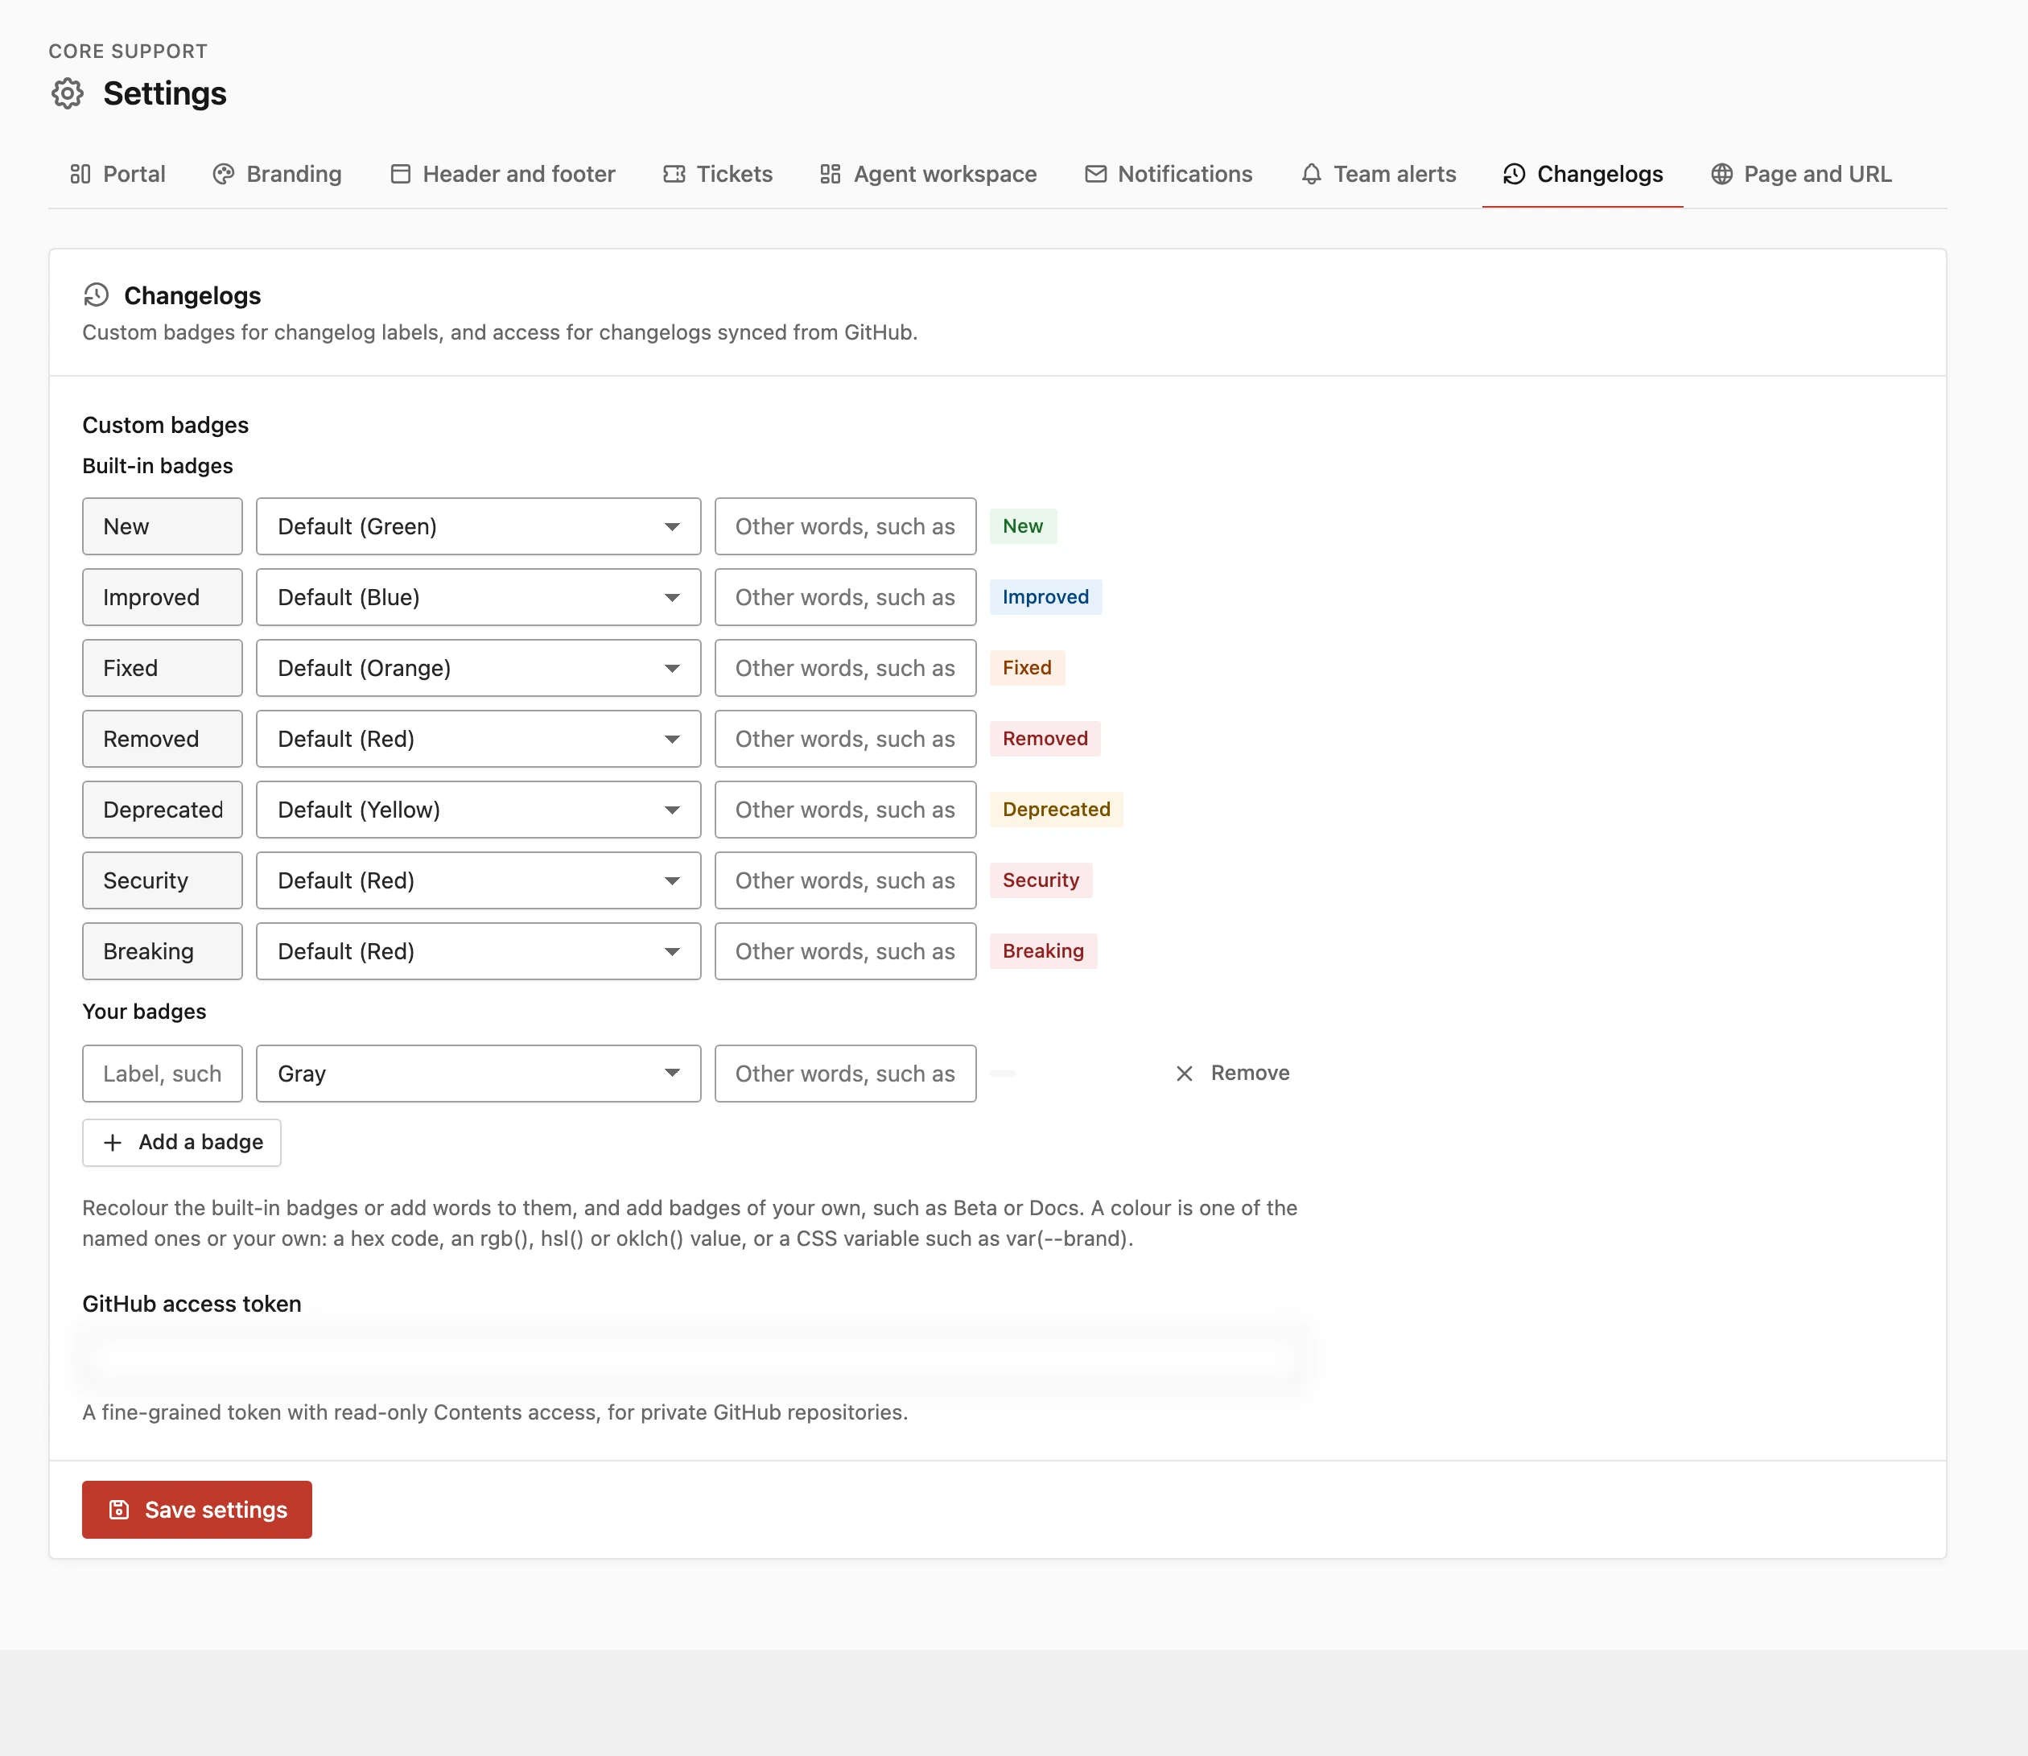Click the Settings gear icon

click(x=68, y=94)
